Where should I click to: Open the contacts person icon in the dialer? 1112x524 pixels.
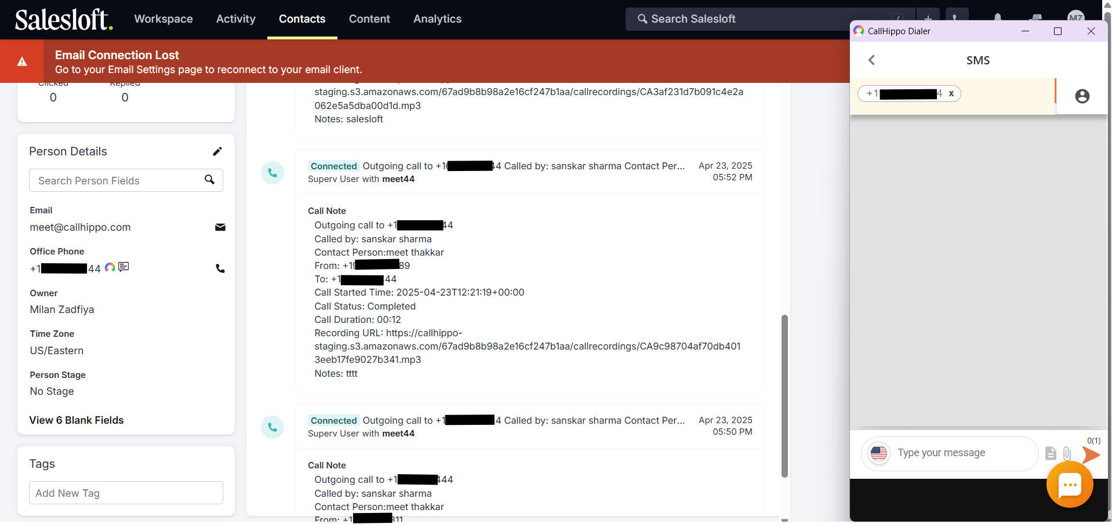(x=1082, y=96)
